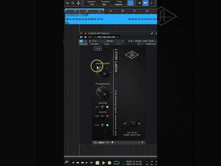Click the rewind double-arrow button
This screenshot has height=166, width=221.
78,163
